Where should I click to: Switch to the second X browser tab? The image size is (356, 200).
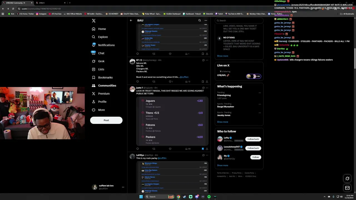point(50,3)
